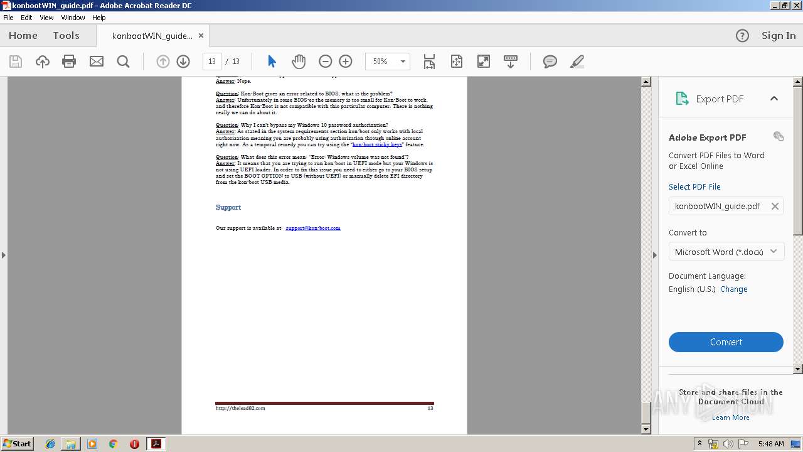The height and width of the screenshot is (452, 803).
Task: Go to previous page arrow
Action: (163, 62)
